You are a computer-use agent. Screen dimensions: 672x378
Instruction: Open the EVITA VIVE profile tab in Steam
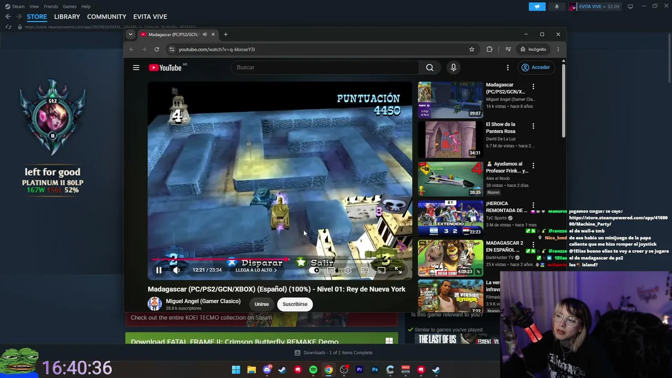click(150, 17)
